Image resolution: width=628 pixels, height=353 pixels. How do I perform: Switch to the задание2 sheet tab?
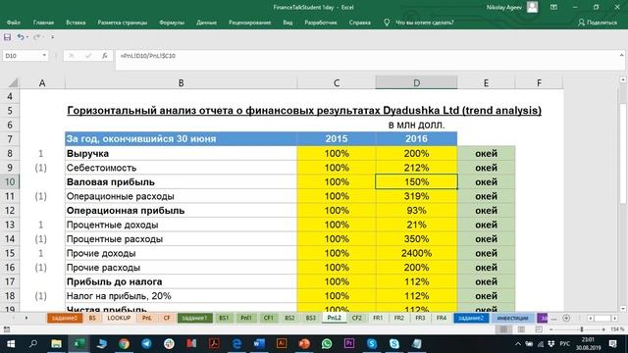tap(471, 318)
